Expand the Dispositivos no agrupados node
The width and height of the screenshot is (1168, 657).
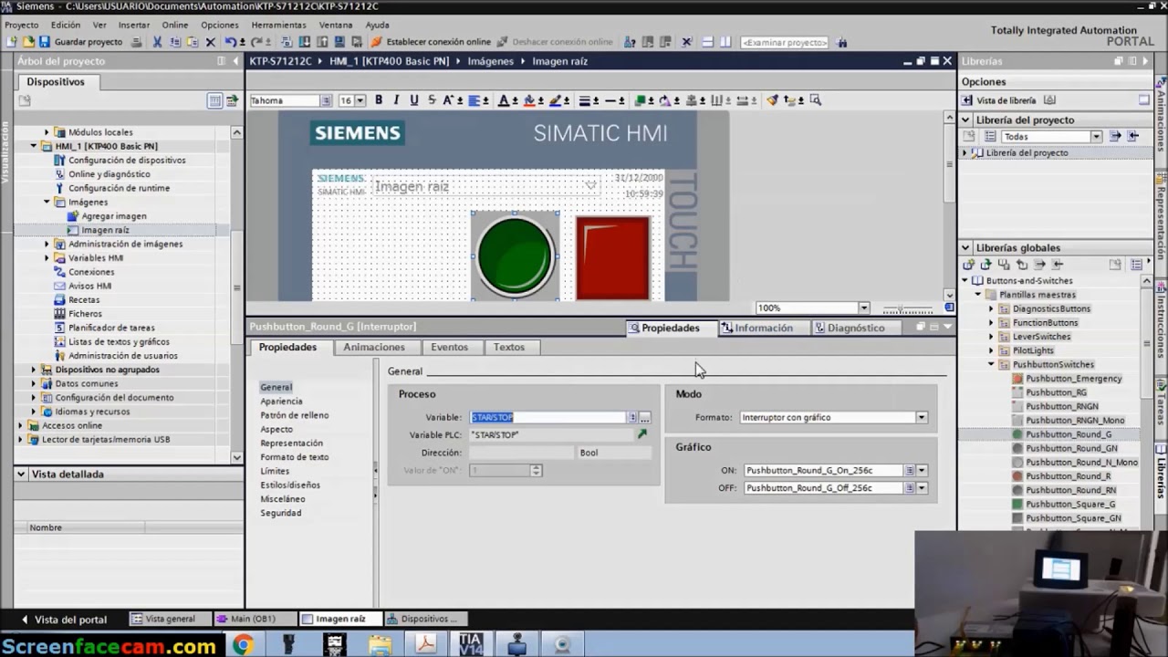[34, 370]
